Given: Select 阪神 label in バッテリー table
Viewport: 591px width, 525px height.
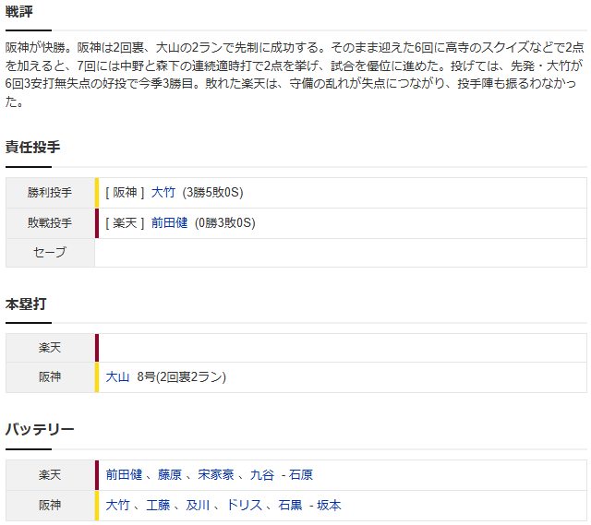Looking at the screenshot, I should click(50, 505).
